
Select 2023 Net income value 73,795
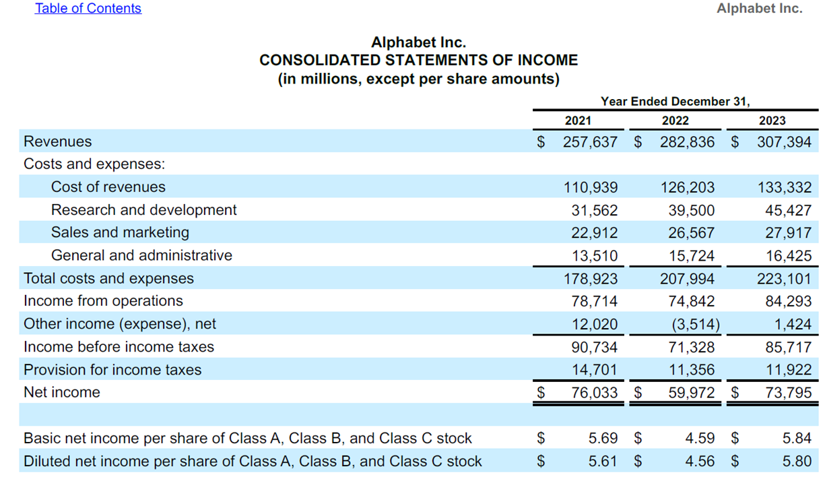pyautogui.click(x=789, y=393)
